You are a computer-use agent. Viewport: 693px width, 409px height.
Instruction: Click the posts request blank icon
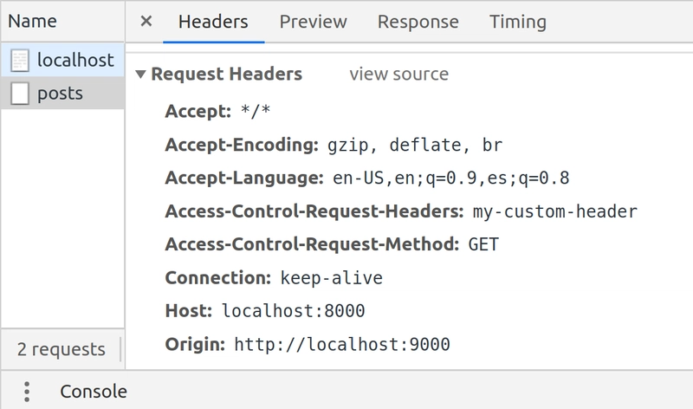[20, 94]
